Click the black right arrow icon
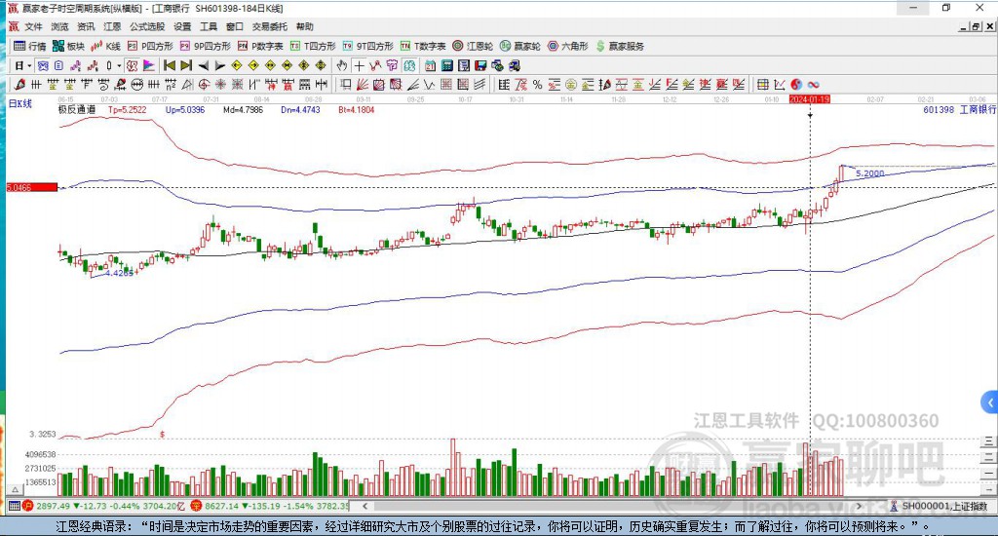This screenshot has width=998, height=536. (219, 65)
